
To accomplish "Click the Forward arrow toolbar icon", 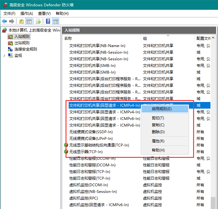I will point(12,21).
